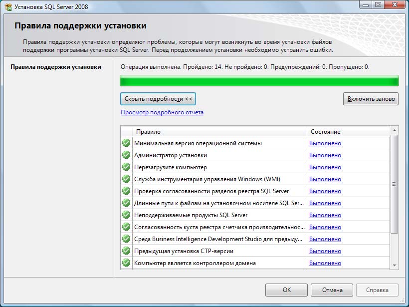This screenshot has height=307, width=409.
Task: Sort the list by Состояние column header
Action: coord(347,131)
